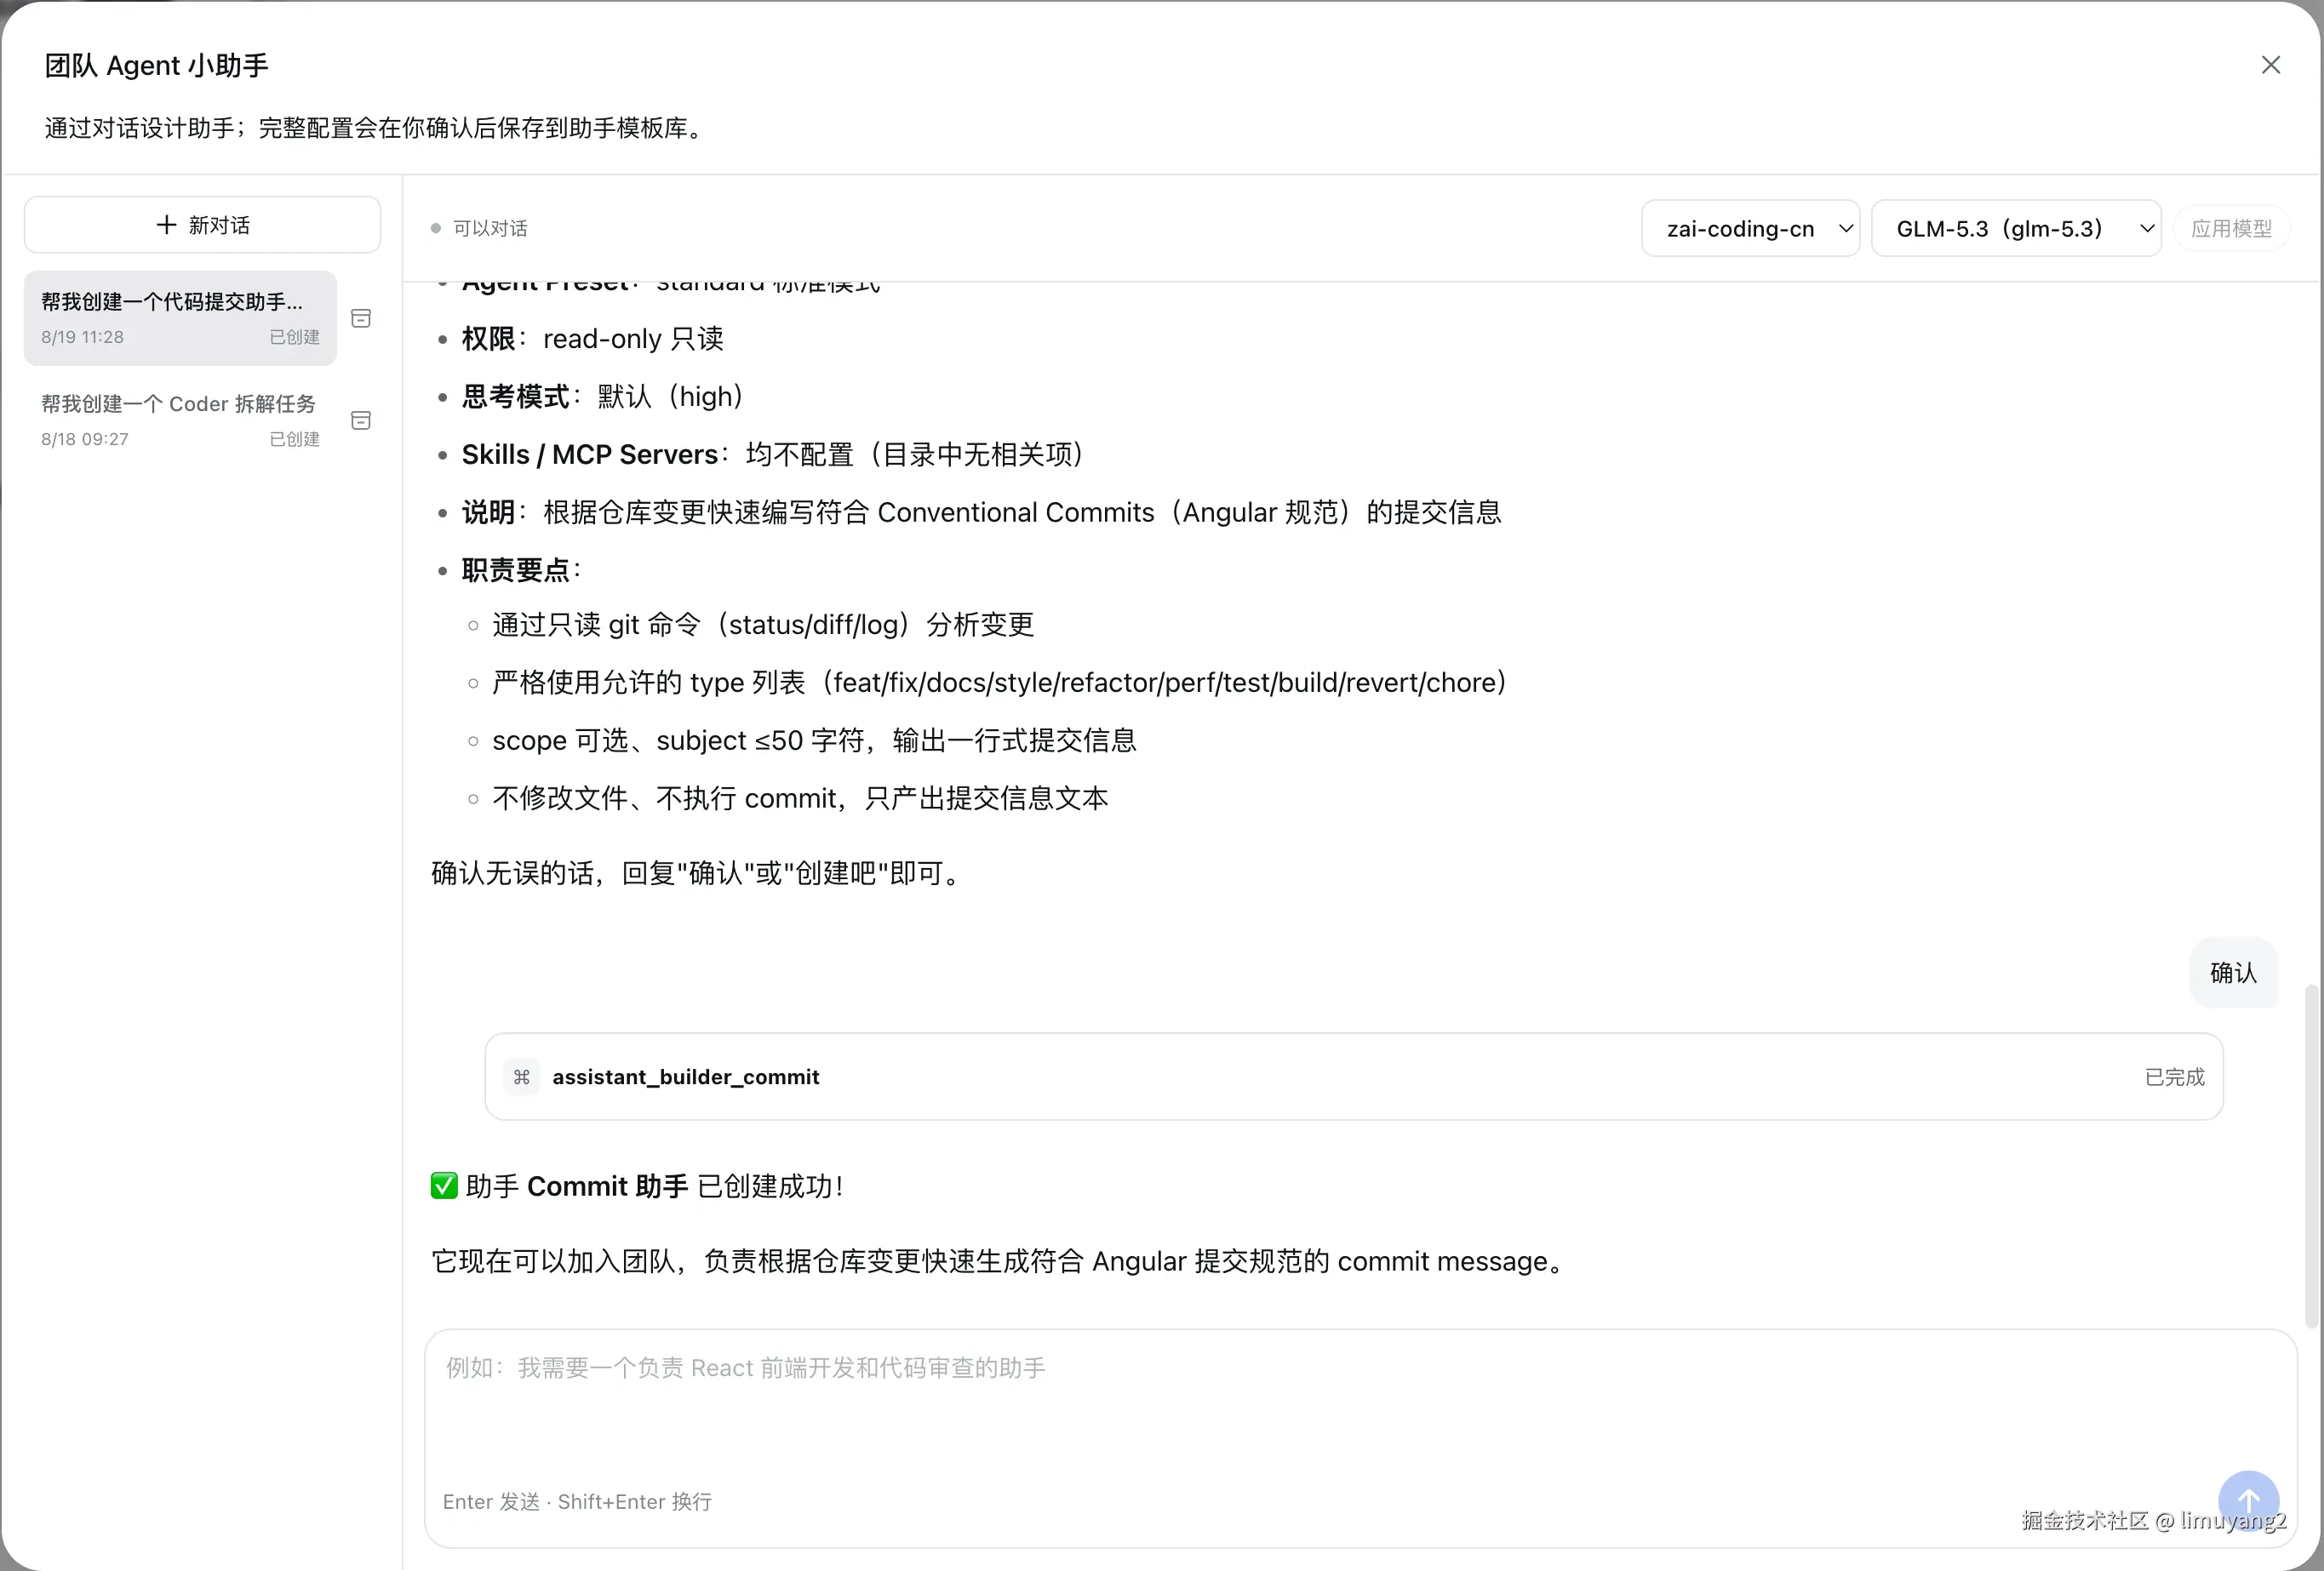Click the 权限 read-only 只读 line
The height and width of the screenshot is (1571, 2324).
tap(592, 338)
